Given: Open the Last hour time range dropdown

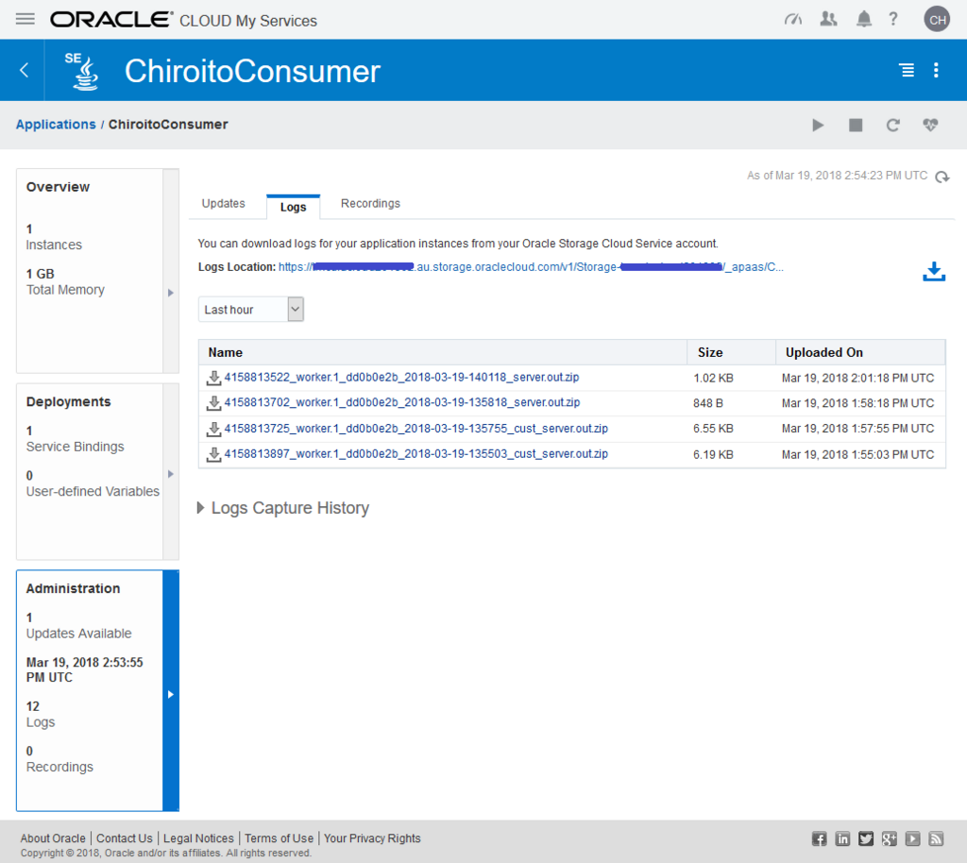Looking at the screenshot, I should 251,310.
